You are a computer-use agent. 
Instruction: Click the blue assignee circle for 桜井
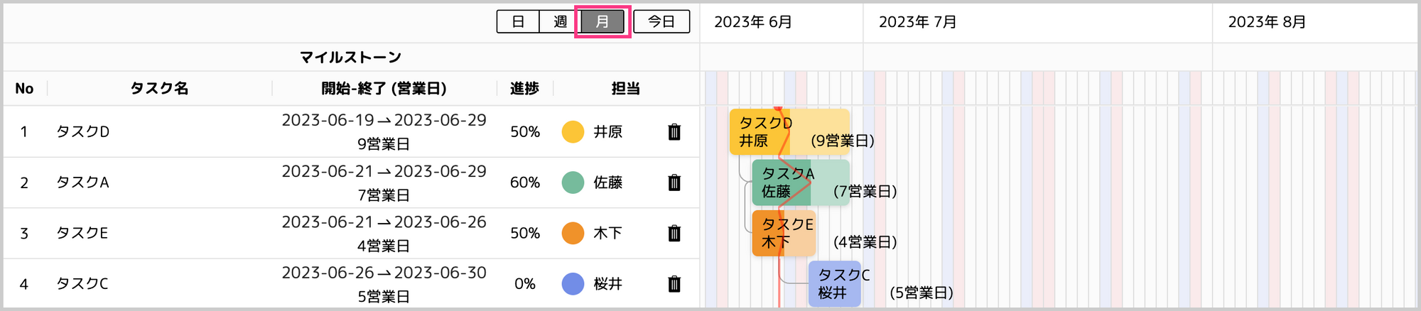pos(573,284)
